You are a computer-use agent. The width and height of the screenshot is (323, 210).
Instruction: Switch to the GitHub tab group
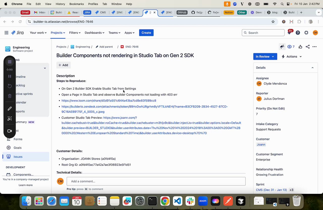(182, 12)
